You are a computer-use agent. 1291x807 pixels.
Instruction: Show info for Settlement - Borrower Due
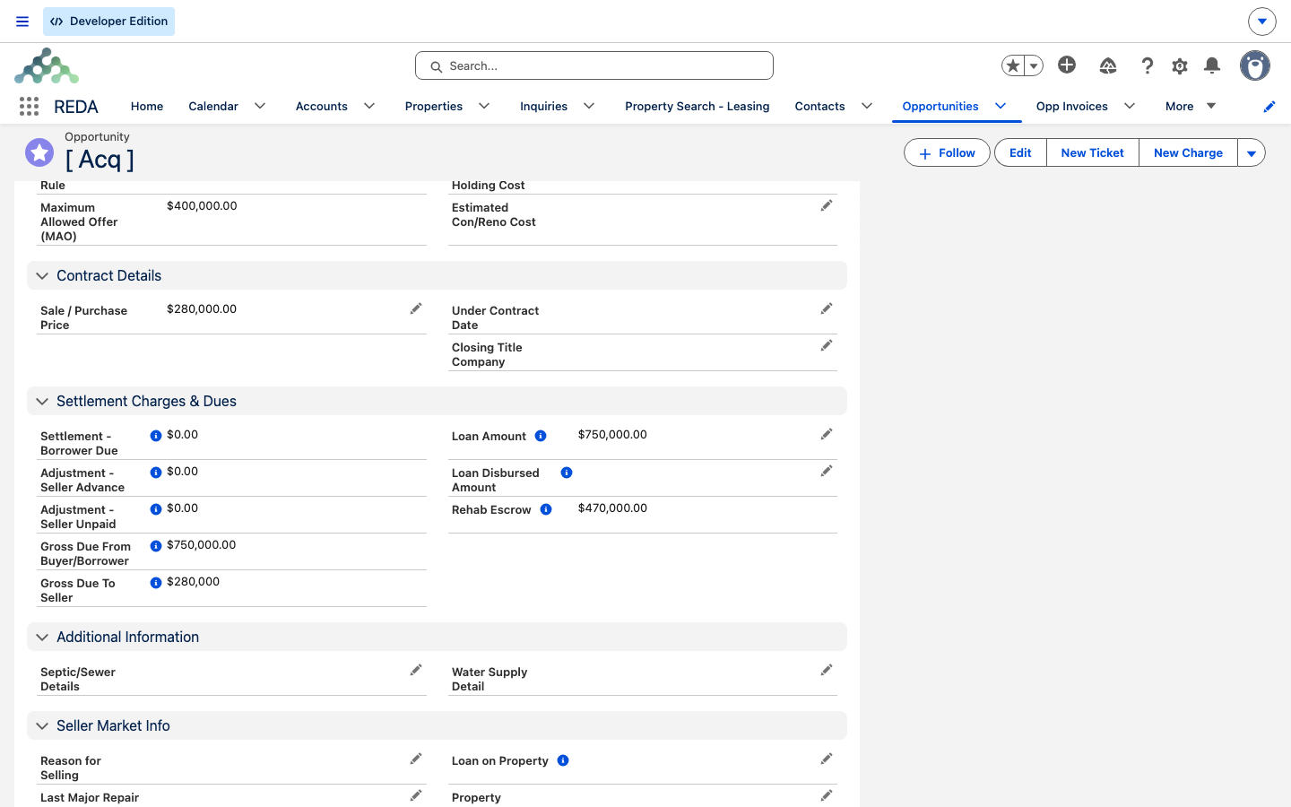click(156, 436)
